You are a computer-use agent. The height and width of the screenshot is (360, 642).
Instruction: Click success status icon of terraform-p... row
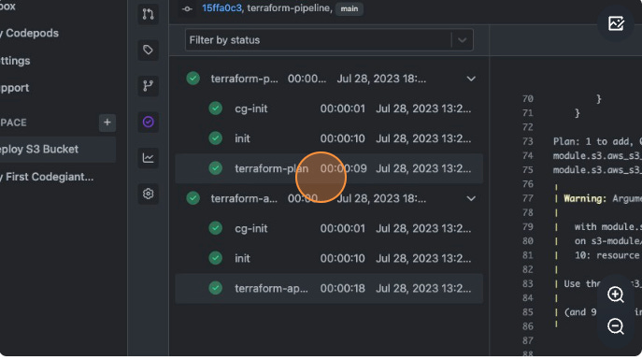(193, 79)
